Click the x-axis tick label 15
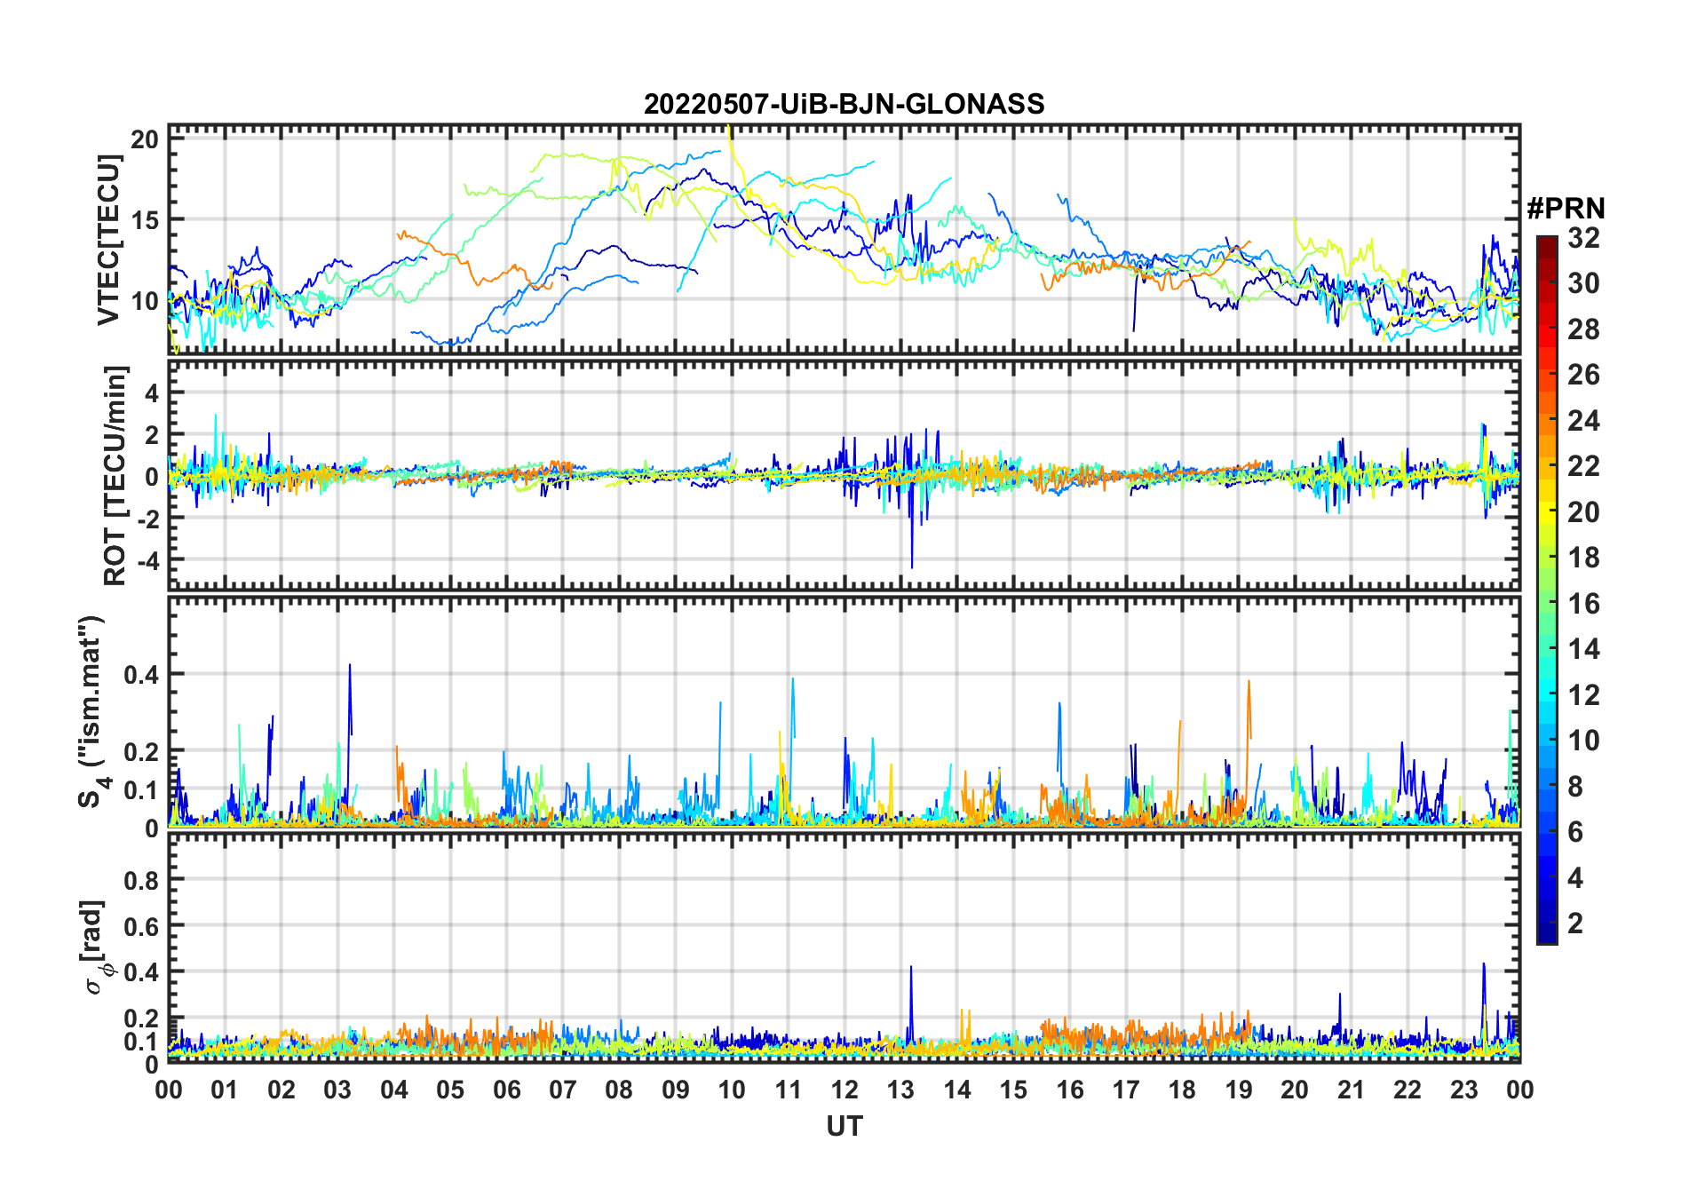 point(1013,1090)
